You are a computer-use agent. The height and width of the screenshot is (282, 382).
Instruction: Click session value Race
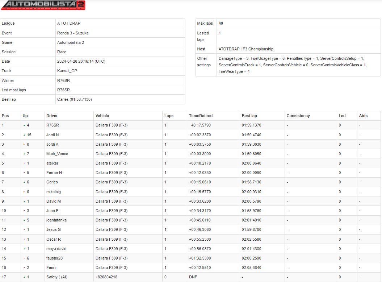pos(62,52)
